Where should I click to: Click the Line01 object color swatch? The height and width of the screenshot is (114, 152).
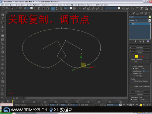[150, 17]
